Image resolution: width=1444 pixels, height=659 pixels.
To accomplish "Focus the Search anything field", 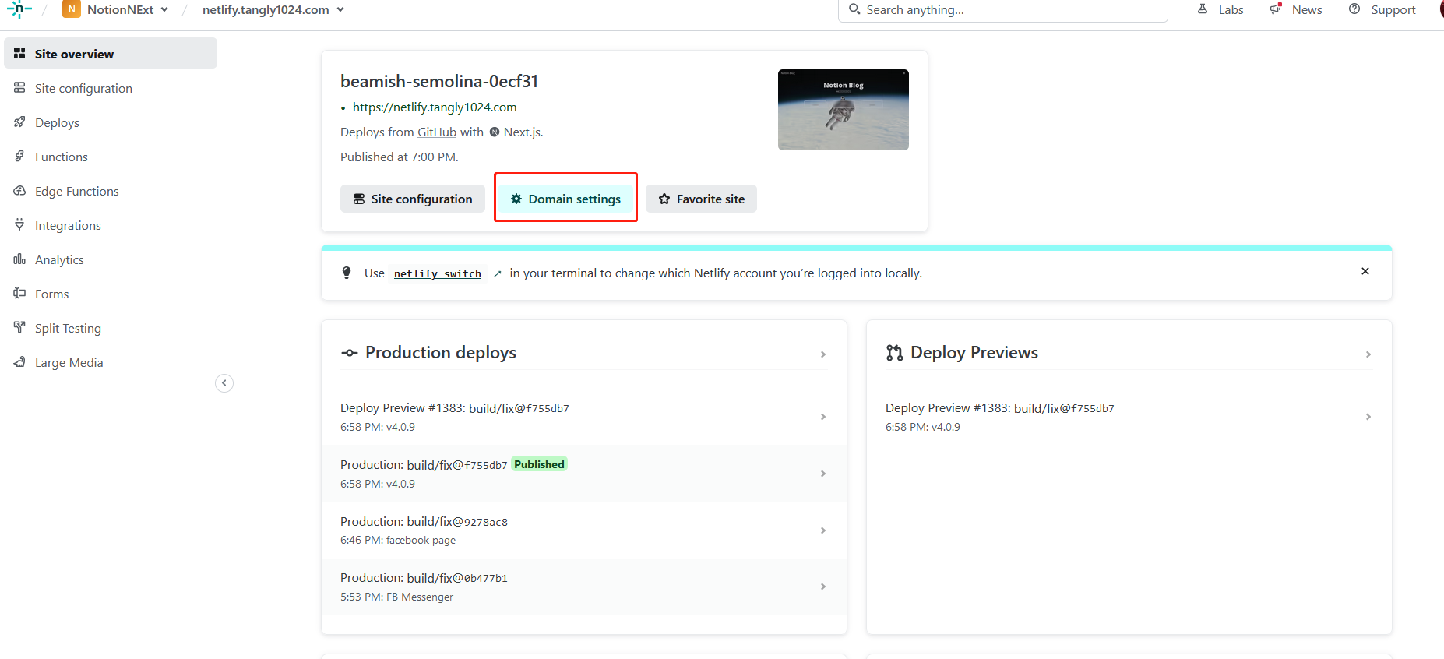I will point(1002,10).
